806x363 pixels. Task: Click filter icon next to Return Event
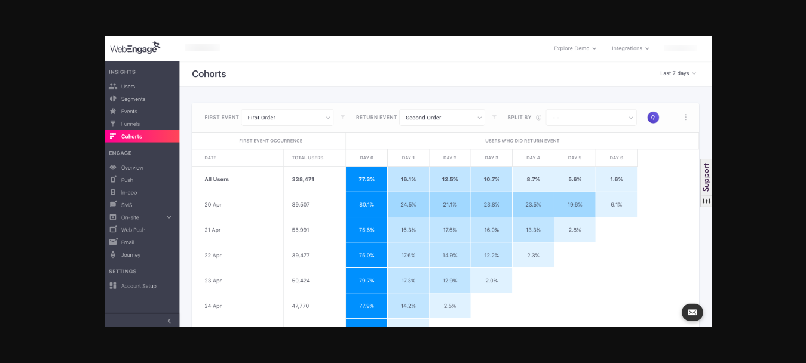click(494, 117)
